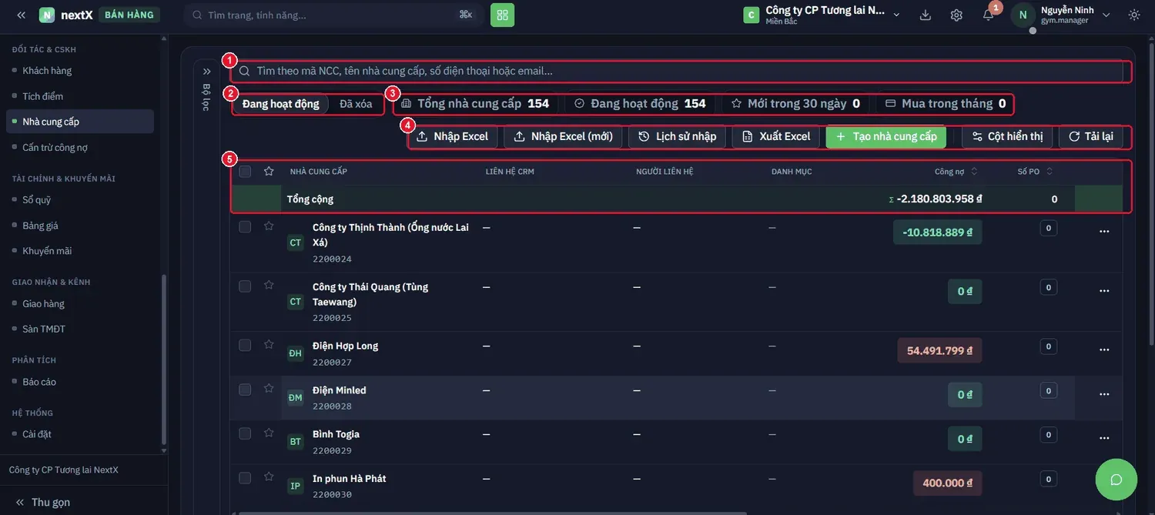1155x515 pixels.
Task: Open the Nguyễn Ninh user menu
Action: pos(1061,15)
